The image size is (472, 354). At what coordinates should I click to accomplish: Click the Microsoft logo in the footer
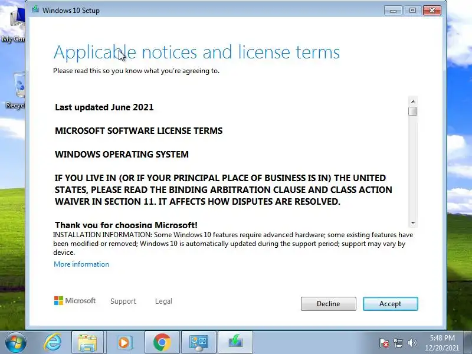tap(75, 300)
